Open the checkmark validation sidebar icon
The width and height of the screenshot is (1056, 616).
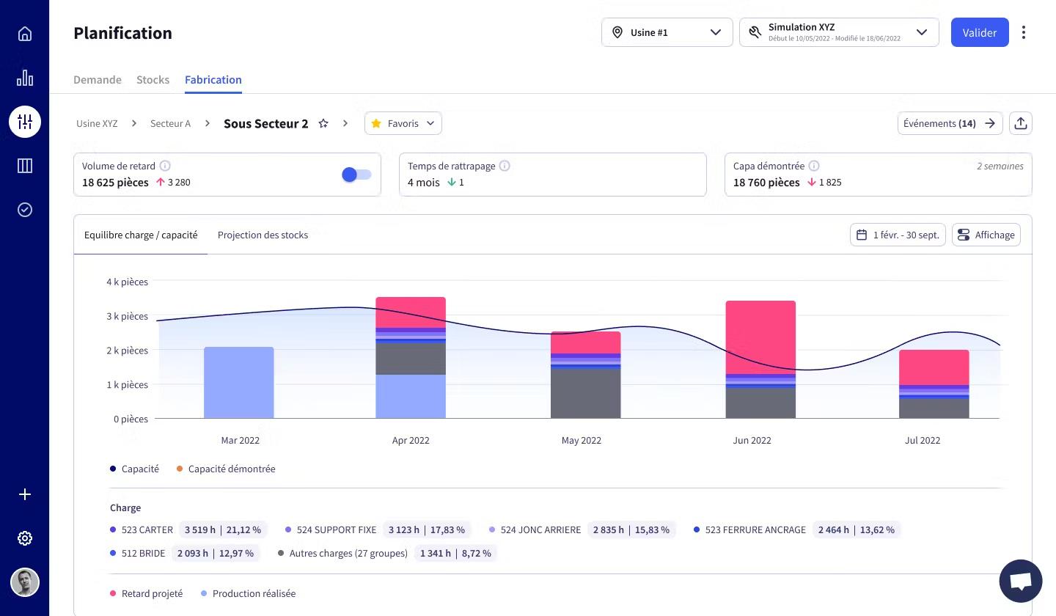25,210
